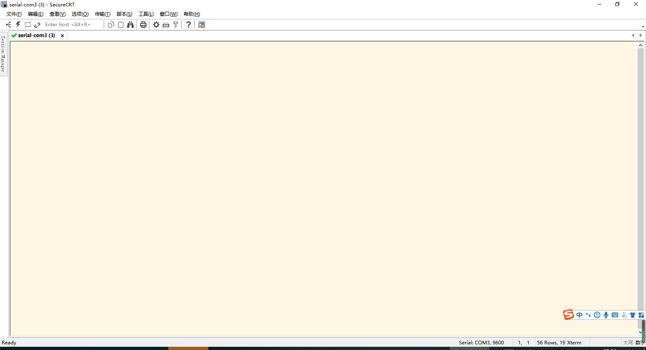Click the Public Key Agent key icon

pos(176,25)
